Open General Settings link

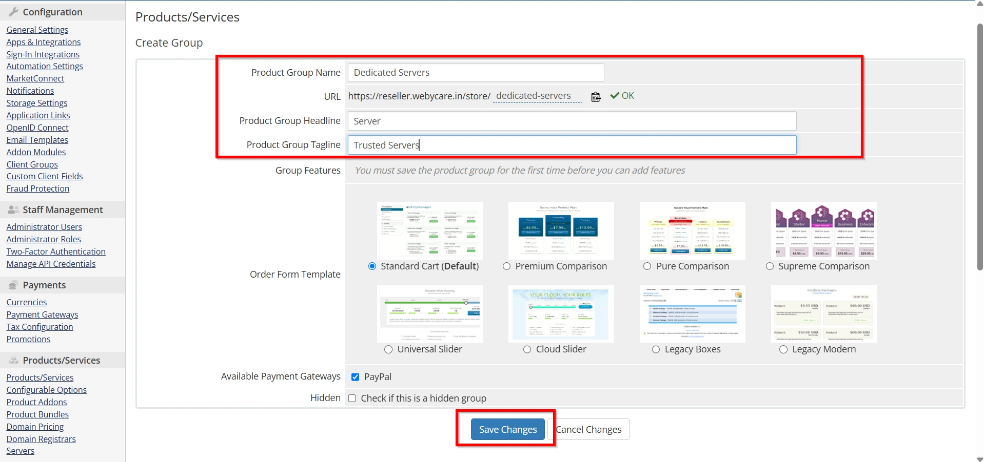pos(37,30)
